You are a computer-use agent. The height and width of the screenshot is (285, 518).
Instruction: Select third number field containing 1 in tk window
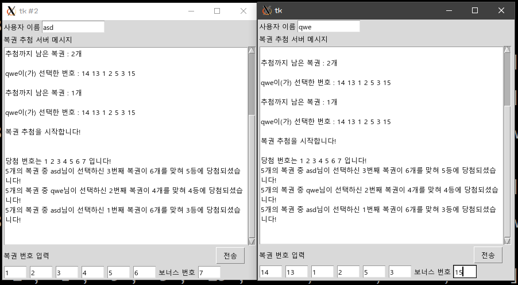coord(322,272)
